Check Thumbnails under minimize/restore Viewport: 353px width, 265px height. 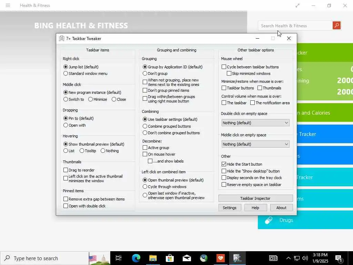pyautogui.click(x=270, y=88)
